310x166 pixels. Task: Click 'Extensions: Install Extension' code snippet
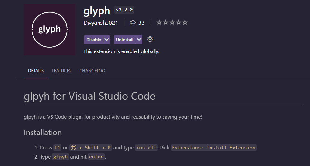click(x=213, y=148)
